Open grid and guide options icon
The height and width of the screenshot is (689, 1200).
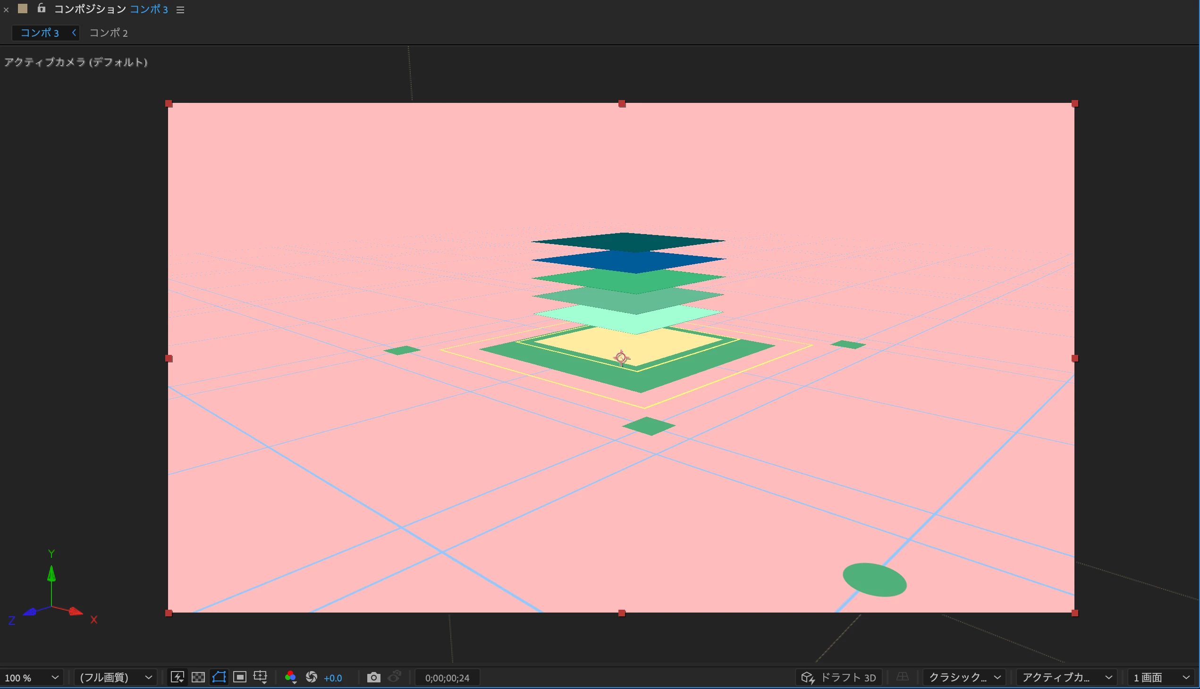[261, 677]
